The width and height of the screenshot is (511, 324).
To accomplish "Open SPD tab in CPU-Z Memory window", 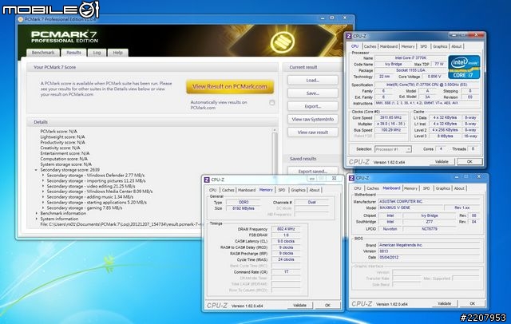I will pos(282,190).
